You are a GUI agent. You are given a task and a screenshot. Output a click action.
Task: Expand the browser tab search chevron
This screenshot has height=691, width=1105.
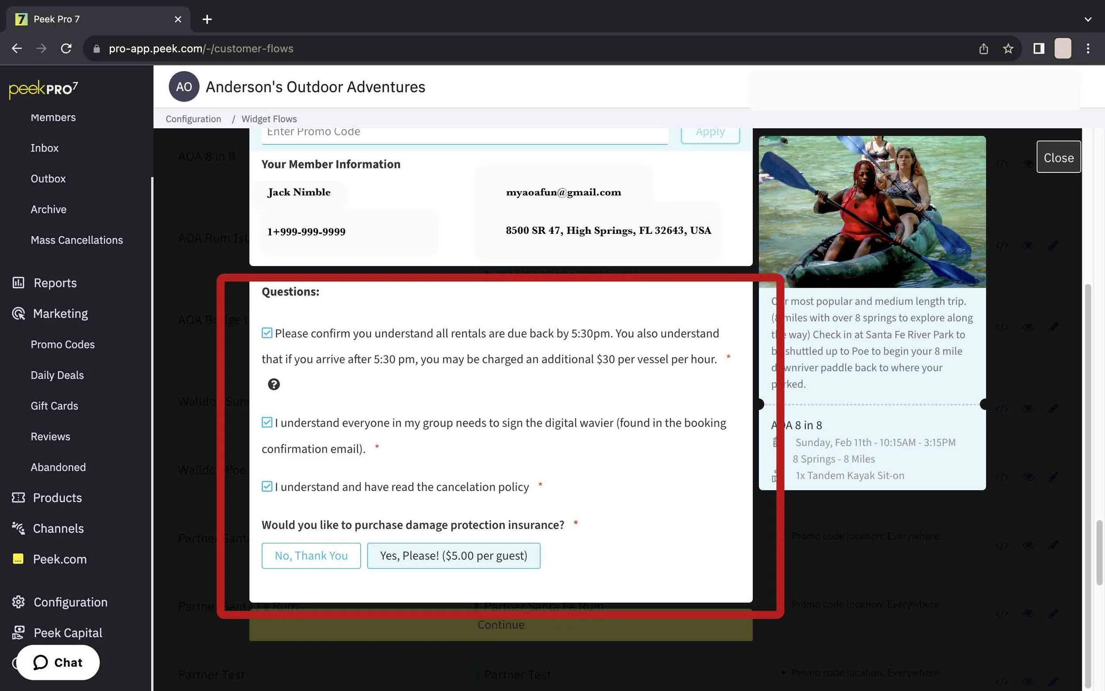pyautogui.click(x=1088, y=19)
